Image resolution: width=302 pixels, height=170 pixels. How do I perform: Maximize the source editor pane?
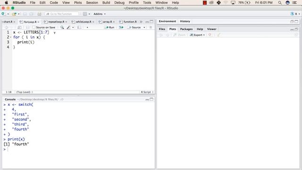click(151, 22)
